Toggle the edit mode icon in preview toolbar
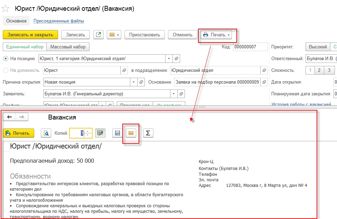The image size is (337, 219). pos(100,133)
